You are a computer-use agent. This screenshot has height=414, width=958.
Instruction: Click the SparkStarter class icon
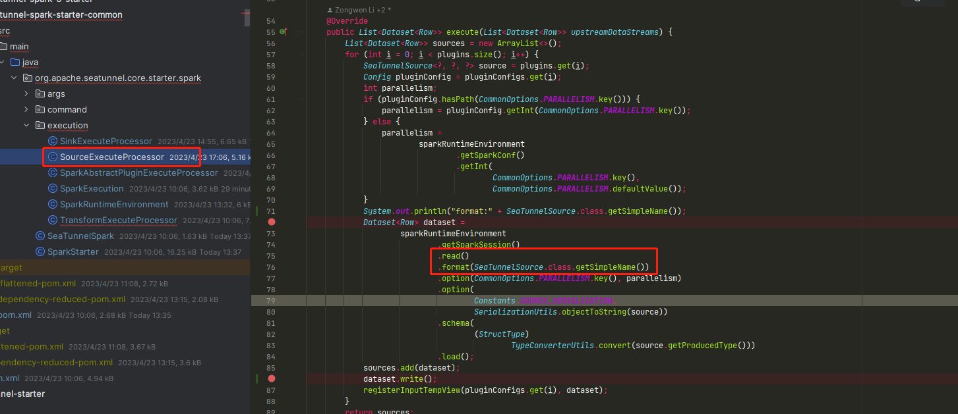(x=40, y=252)
